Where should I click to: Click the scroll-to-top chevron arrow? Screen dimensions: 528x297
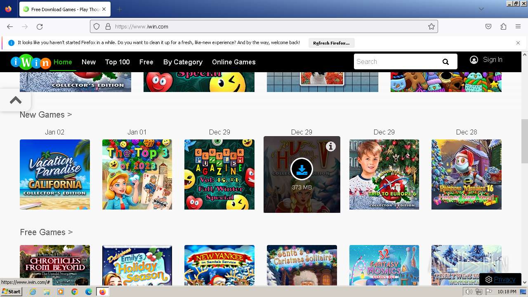tap(16, 100)
